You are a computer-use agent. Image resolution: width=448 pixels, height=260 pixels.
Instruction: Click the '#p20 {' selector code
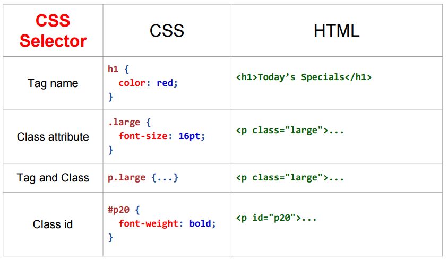124,210
